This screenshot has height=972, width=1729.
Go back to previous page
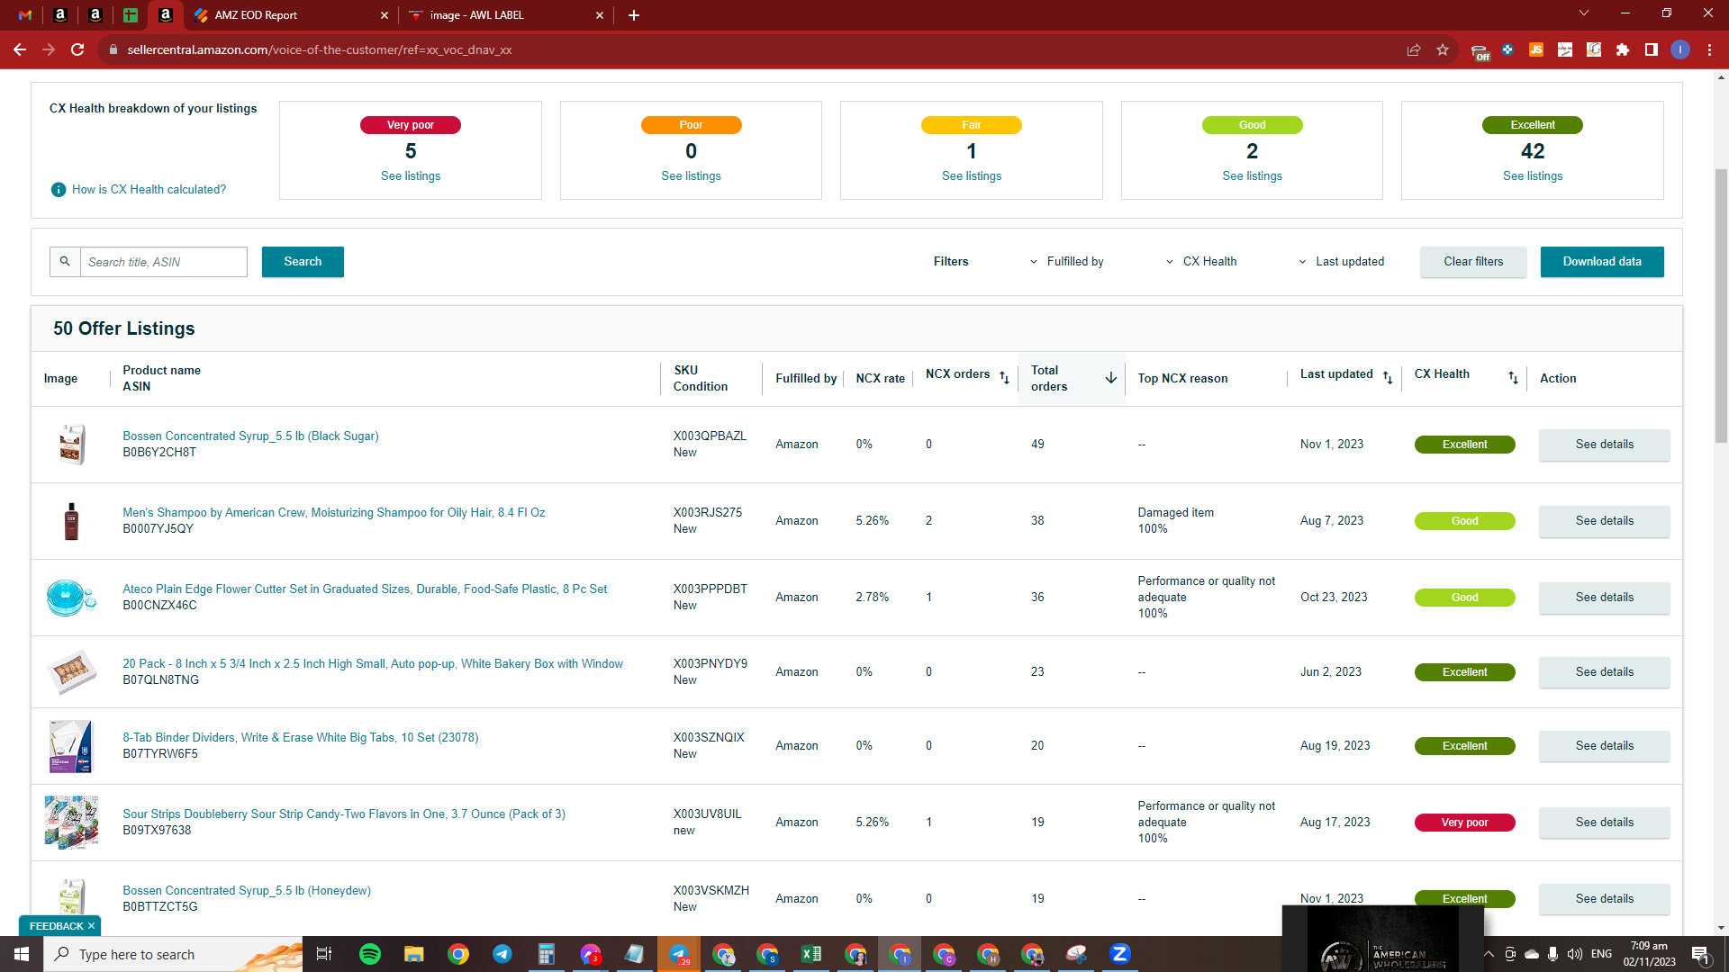click(20, 49)
